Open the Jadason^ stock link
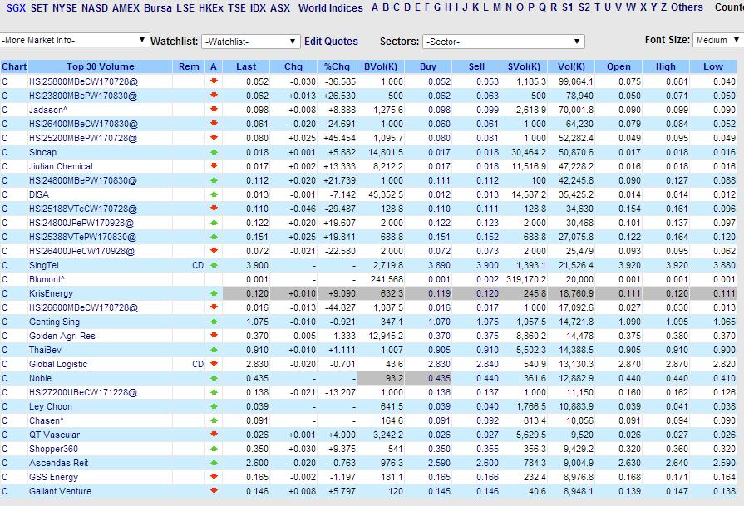This screenshot has width=744, height=506. coord(48,110)
